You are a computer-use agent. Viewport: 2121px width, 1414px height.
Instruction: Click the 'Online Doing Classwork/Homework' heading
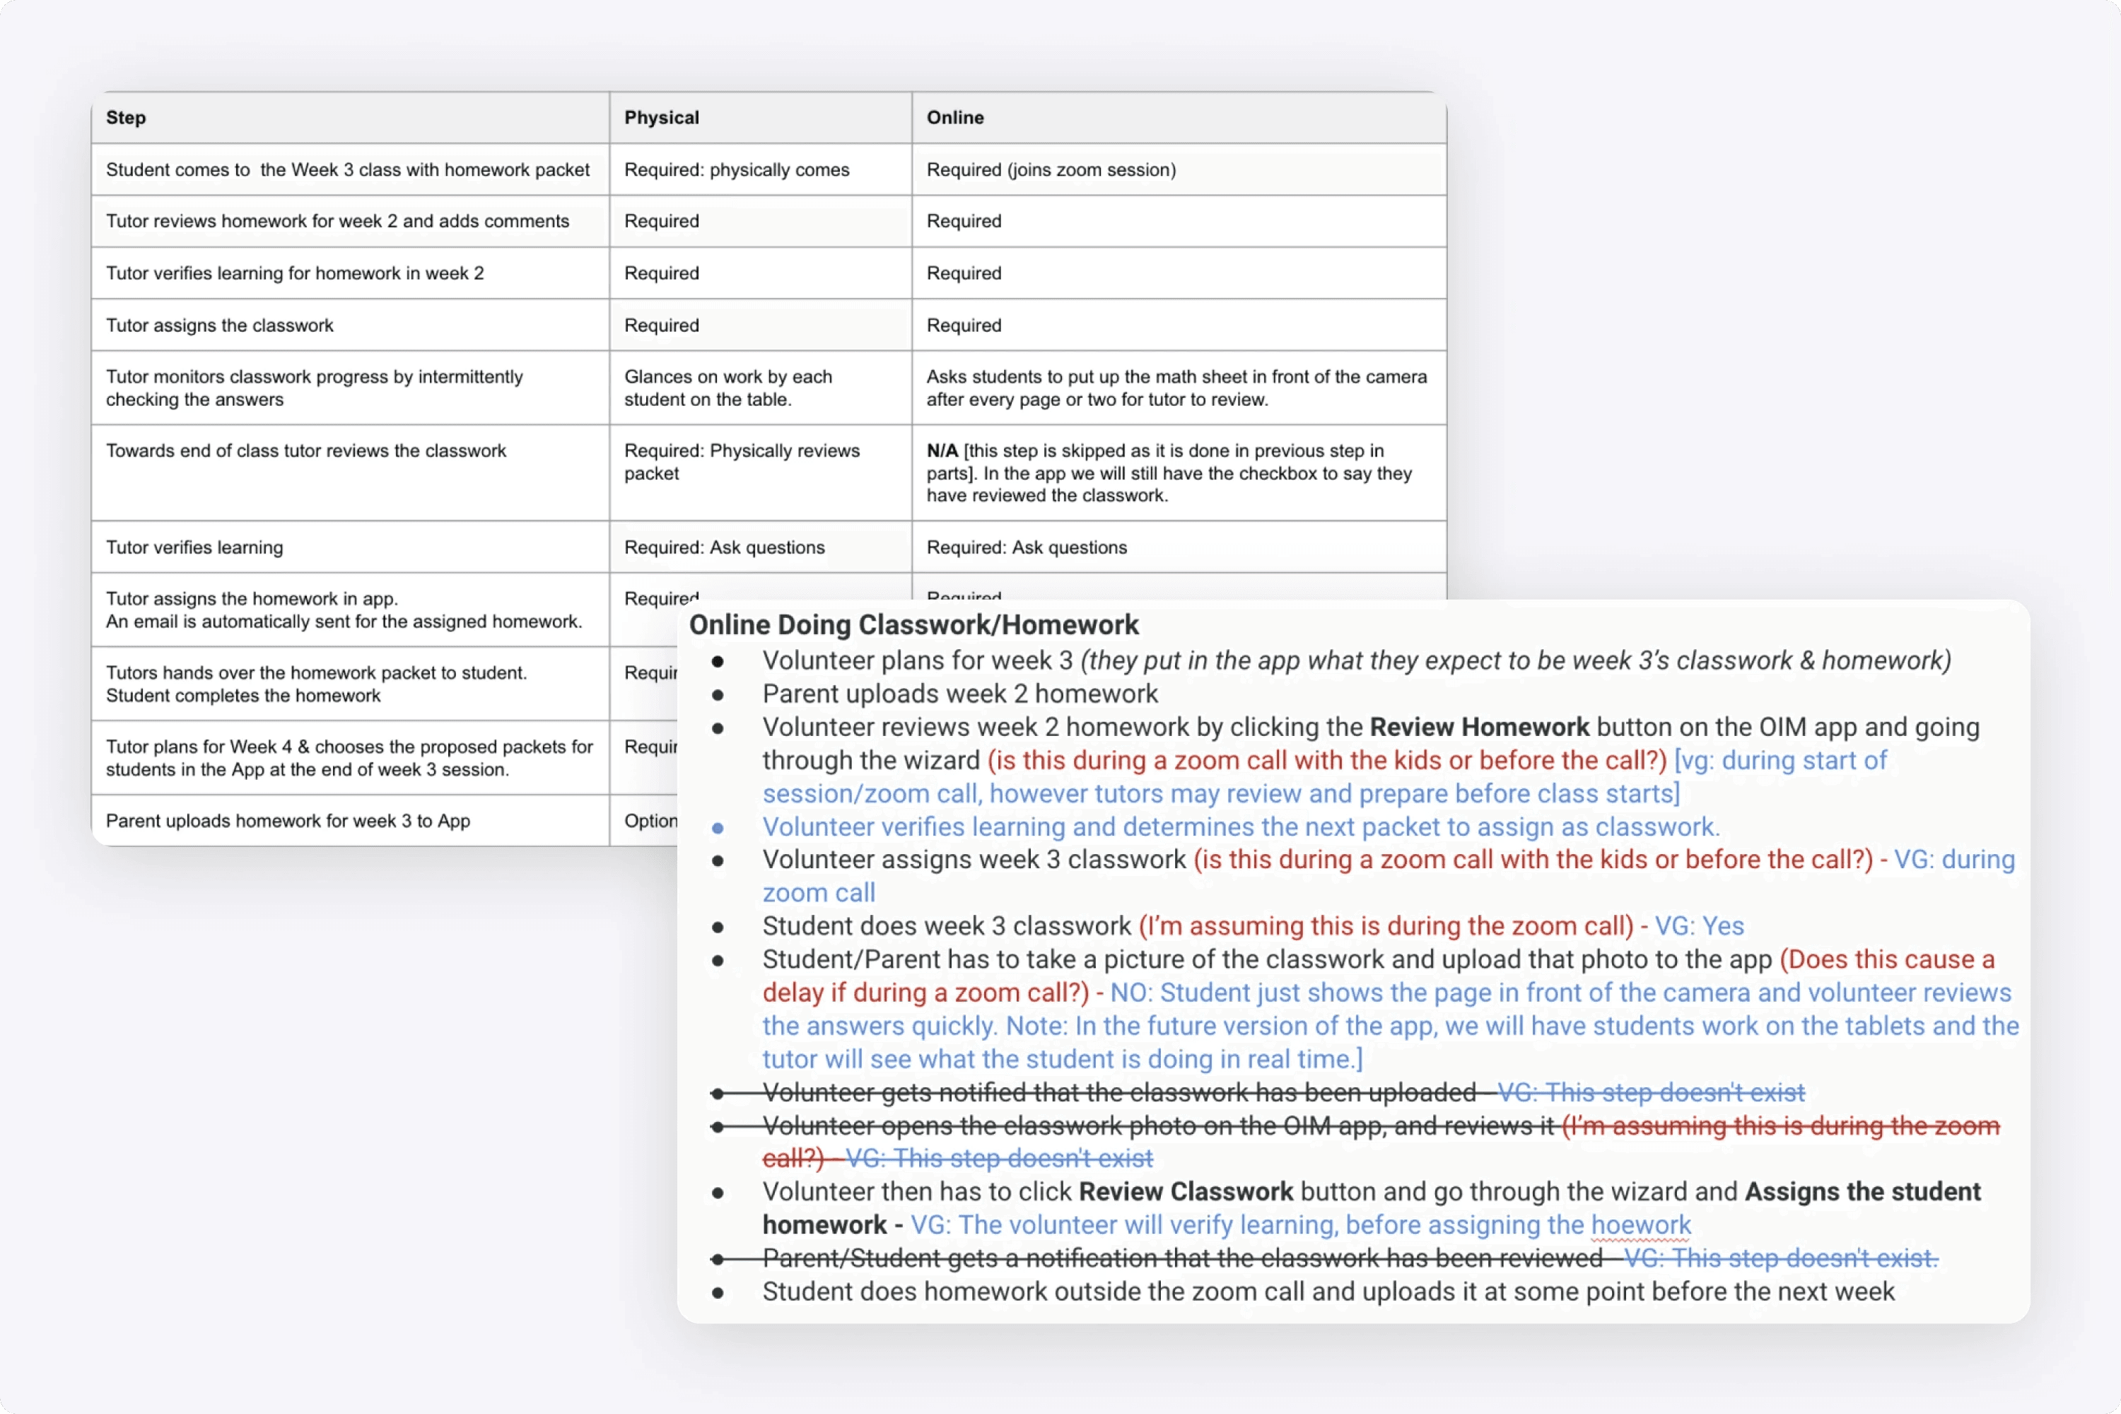click(x=913, y=625)
